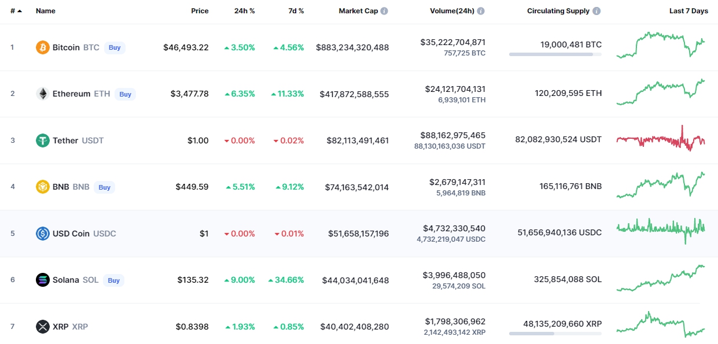Open the Volume(24h) info icon
Viewport: 718px width, 344px height.
(481, 11)
